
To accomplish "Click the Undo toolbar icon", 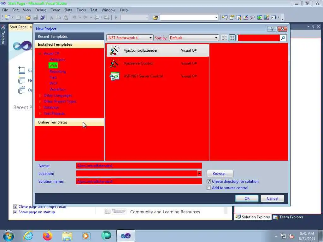I will click(x=74, y=18).
